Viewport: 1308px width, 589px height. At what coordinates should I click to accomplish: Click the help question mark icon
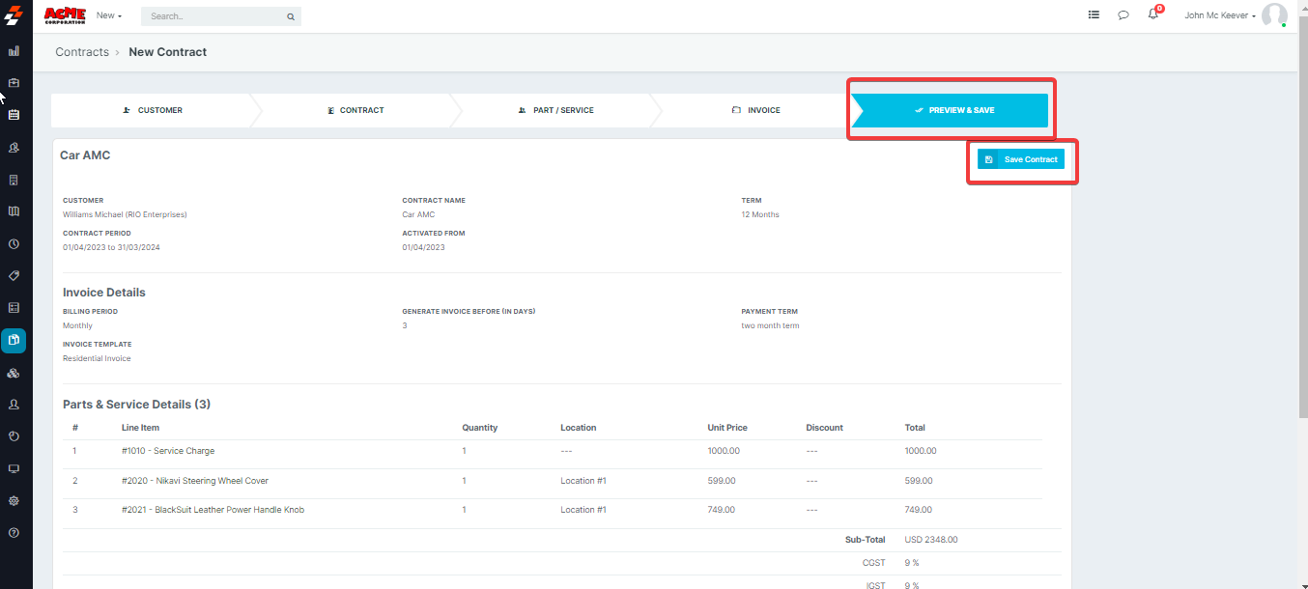click(14, 533)
